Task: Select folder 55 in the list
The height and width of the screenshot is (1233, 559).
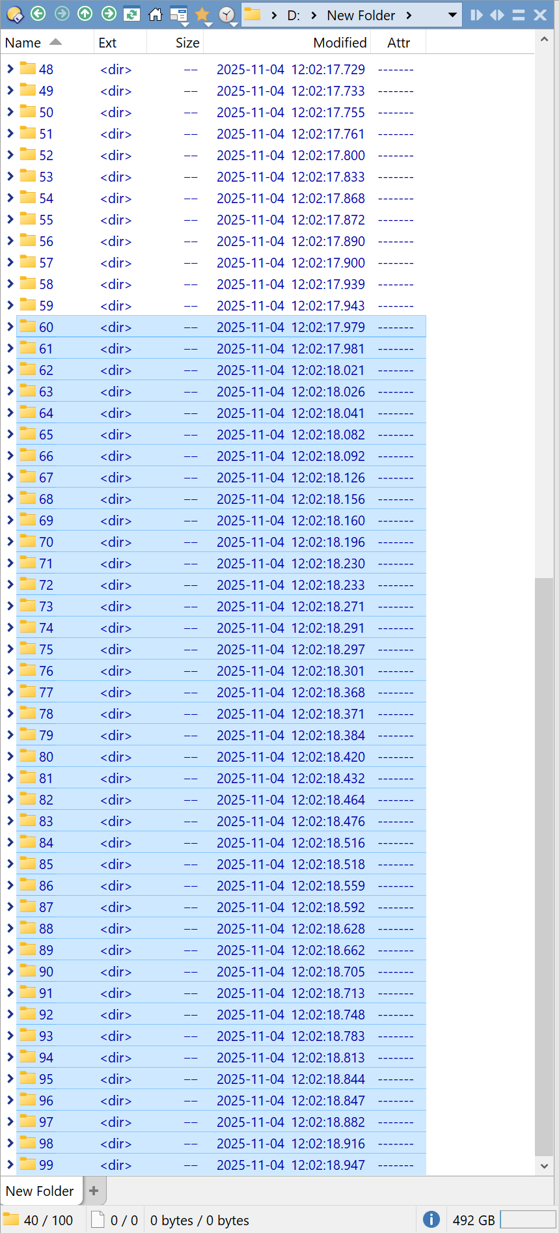Action: [46, 220]
